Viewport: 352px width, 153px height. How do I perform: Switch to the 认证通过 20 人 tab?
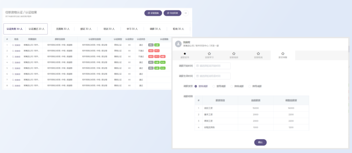pos(37,29)
